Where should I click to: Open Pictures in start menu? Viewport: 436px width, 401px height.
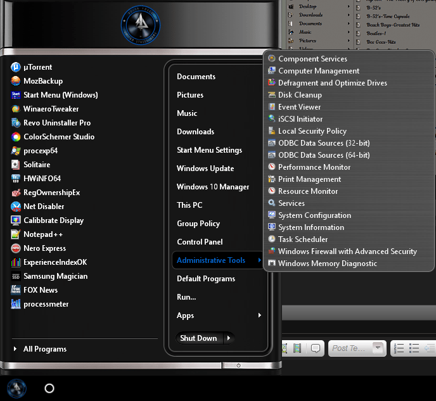click(190, 95)
